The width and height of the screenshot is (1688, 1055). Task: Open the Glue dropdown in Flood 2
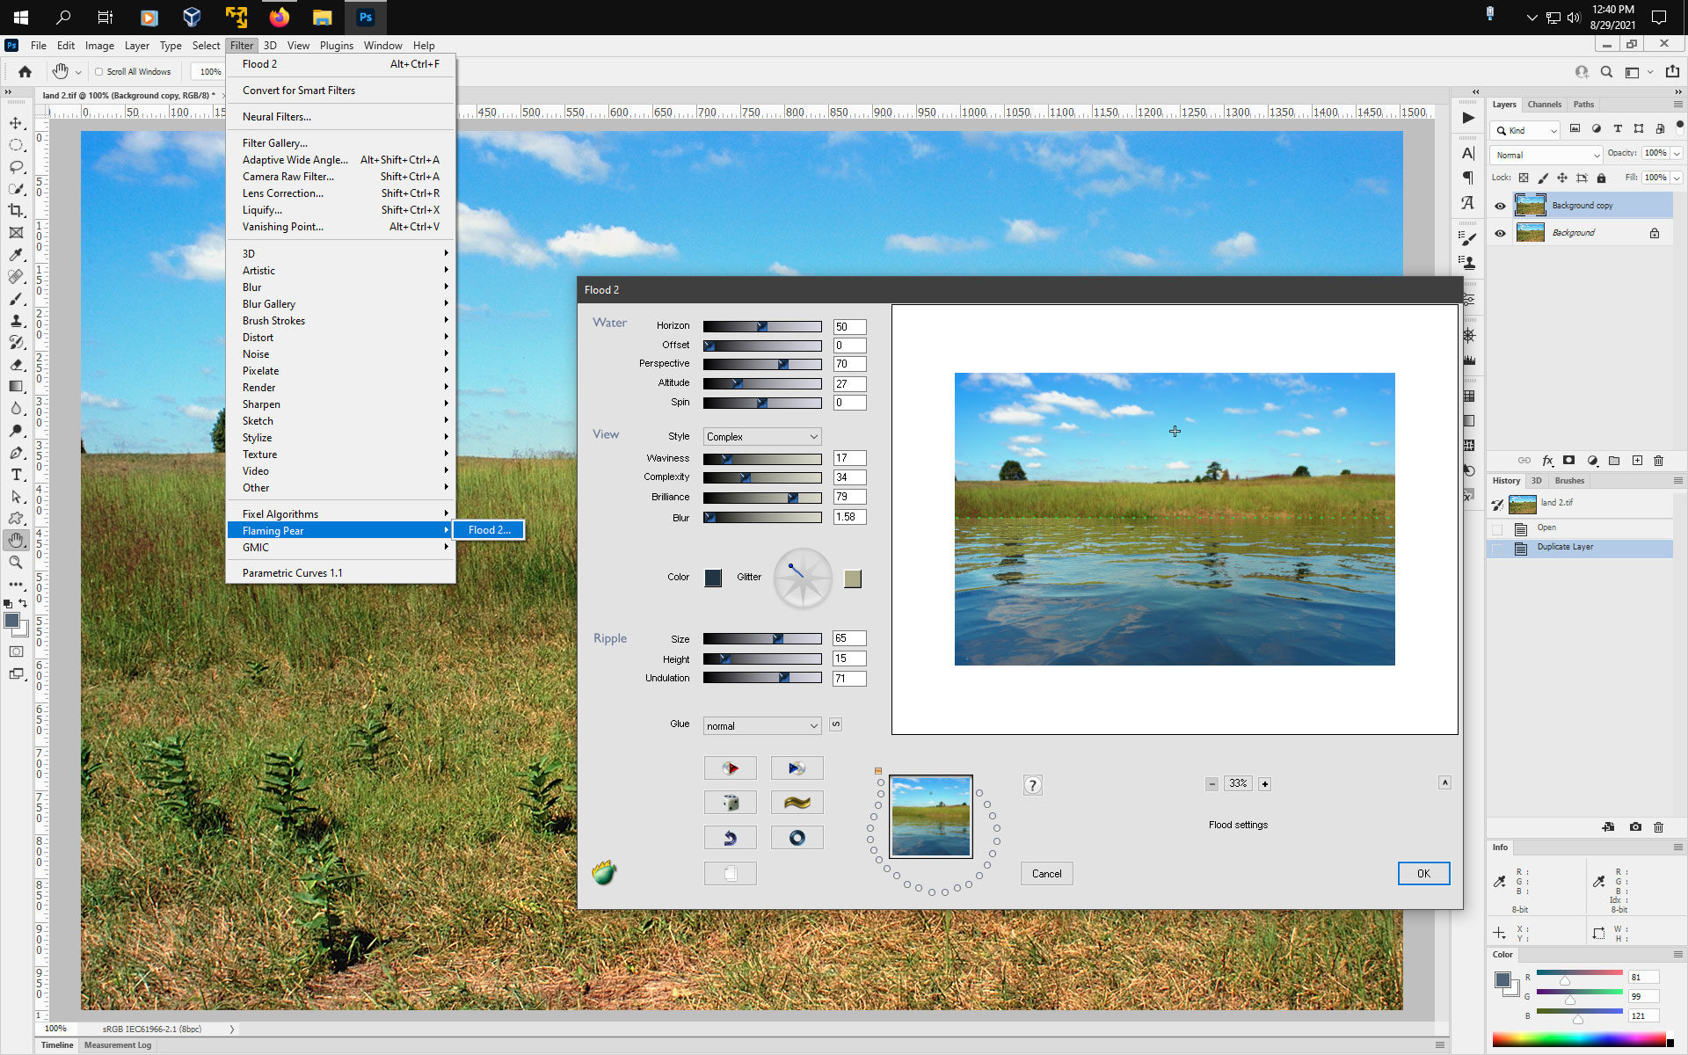pyautogui.click(x=761, y=725)
